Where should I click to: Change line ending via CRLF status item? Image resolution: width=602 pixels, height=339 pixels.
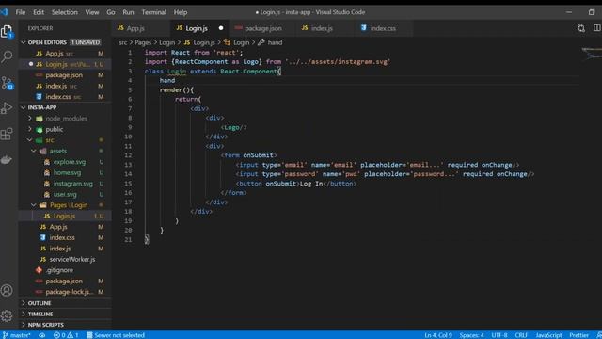[x=521, y=335]
